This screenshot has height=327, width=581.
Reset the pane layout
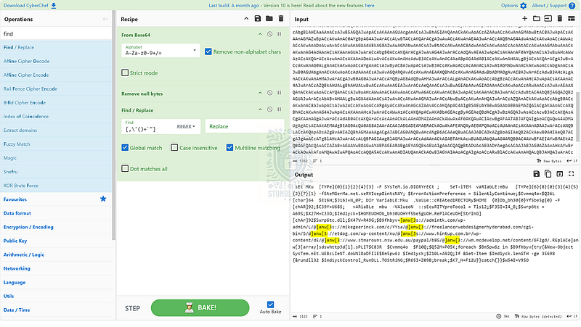pyautogui.click(x=572, y=19)
